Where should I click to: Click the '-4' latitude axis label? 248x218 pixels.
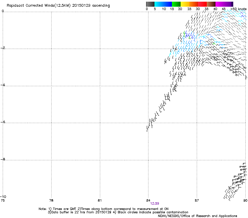tap(3, 85)
